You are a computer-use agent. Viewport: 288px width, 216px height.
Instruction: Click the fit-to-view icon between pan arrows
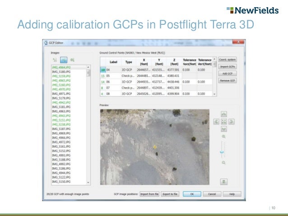tap(224, 121)
